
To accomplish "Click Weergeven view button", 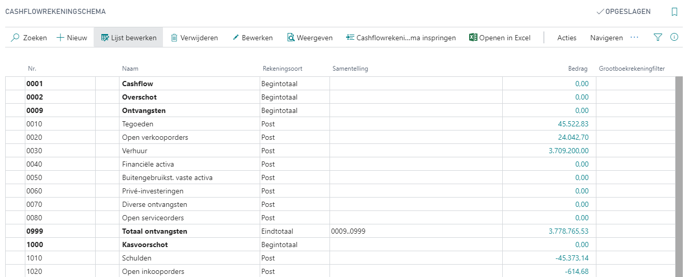I will (310, 38).
